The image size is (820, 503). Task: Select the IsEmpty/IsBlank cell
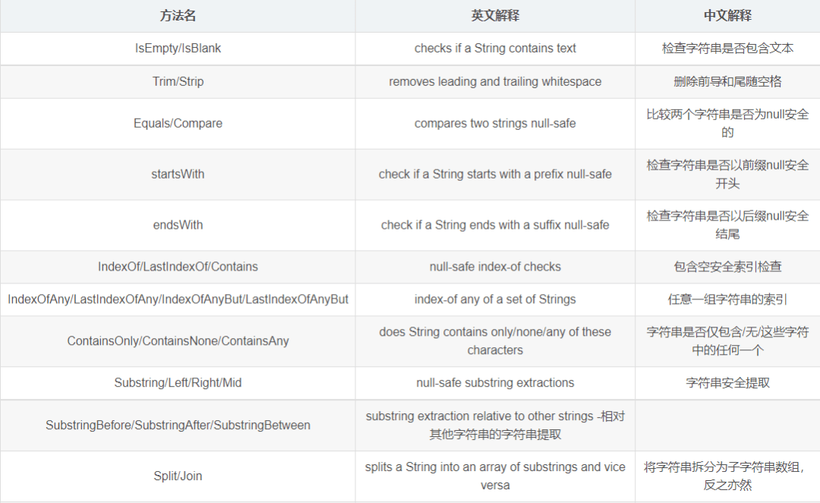pyautogui.click(x=178, y=48)
